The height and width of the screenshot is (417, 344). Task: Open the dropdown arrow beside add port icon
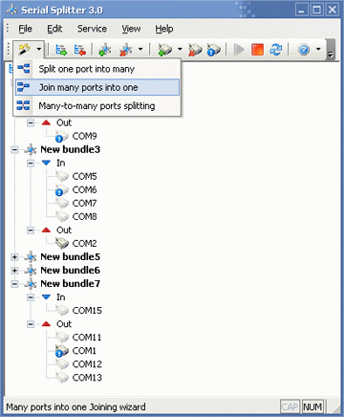pyautogui.click(x=180, y=50)
